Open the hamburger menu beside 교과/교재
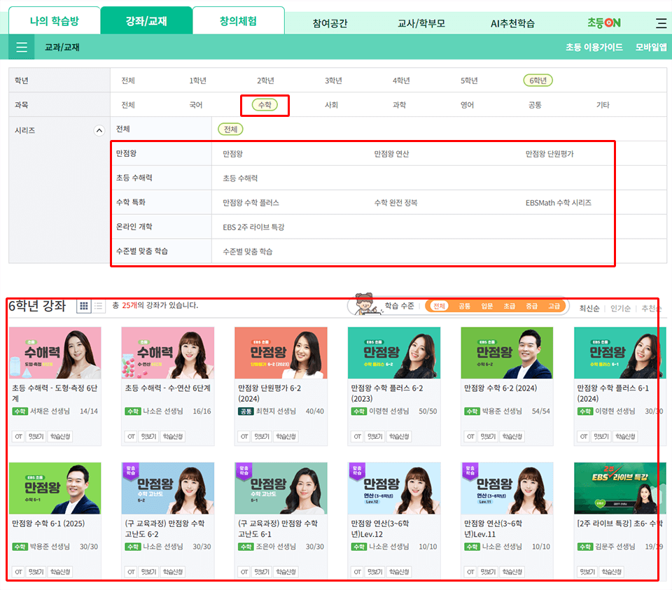672x590 pixels. (22, 47)
